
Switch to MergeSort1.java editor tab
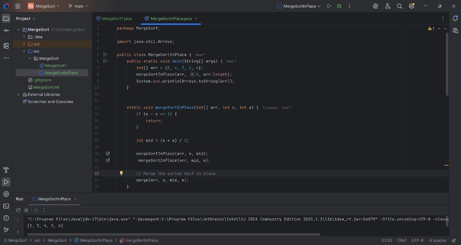coord(114,18)
